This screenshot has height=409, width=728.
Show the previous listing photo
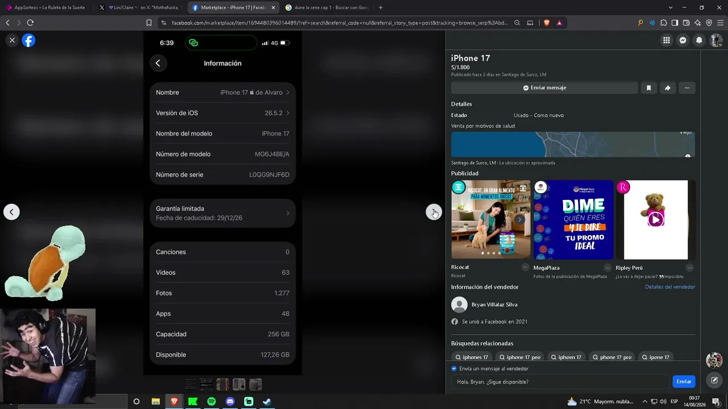point(11,212)
